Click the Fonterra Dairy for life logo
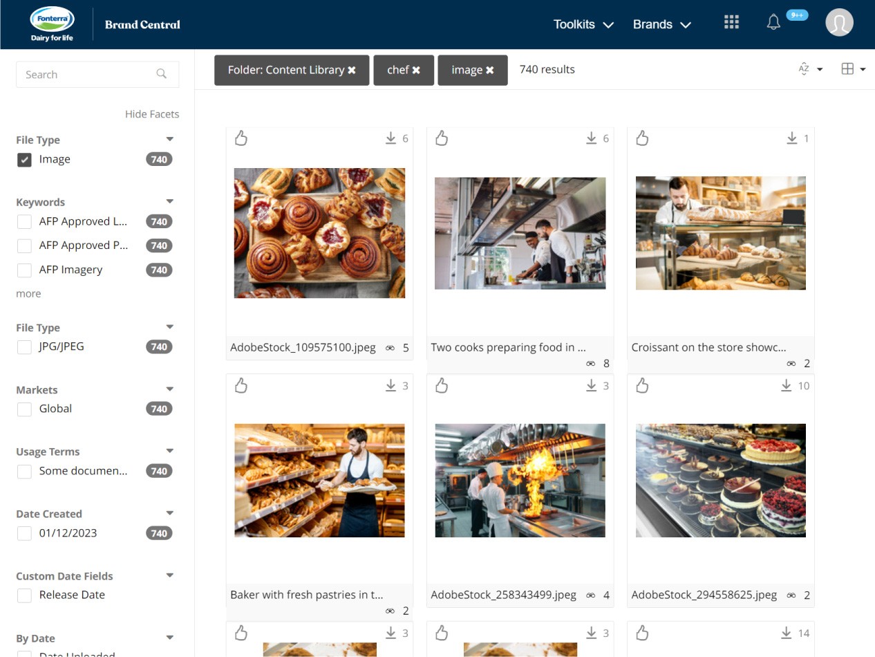Screen dimensions: 875x657 [x=53, y=24]
